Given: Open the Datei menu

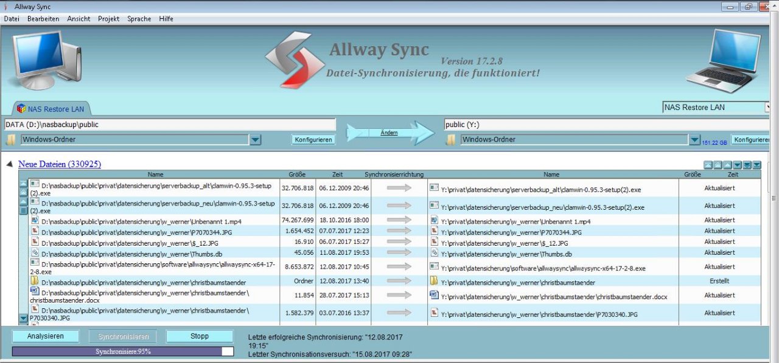Looking at the screenshot, I should point(12,19).
